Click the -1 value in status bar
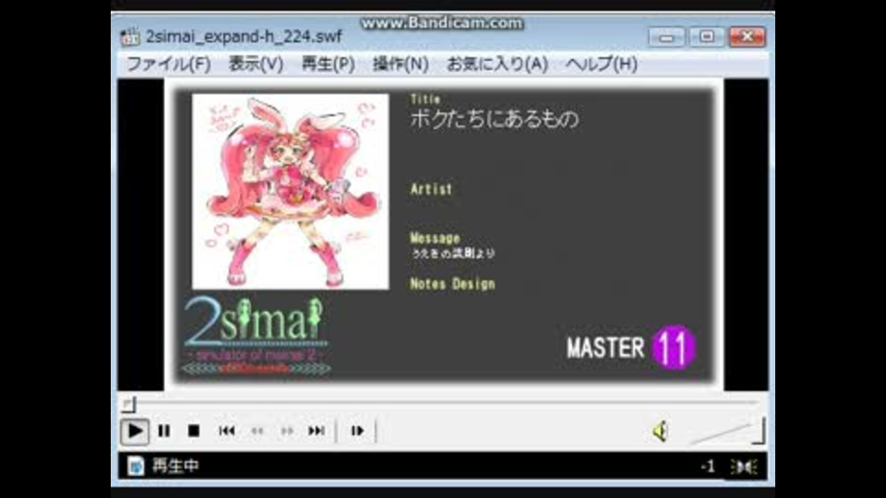Viewport: 886px width, 498px height. coord(708,467)
